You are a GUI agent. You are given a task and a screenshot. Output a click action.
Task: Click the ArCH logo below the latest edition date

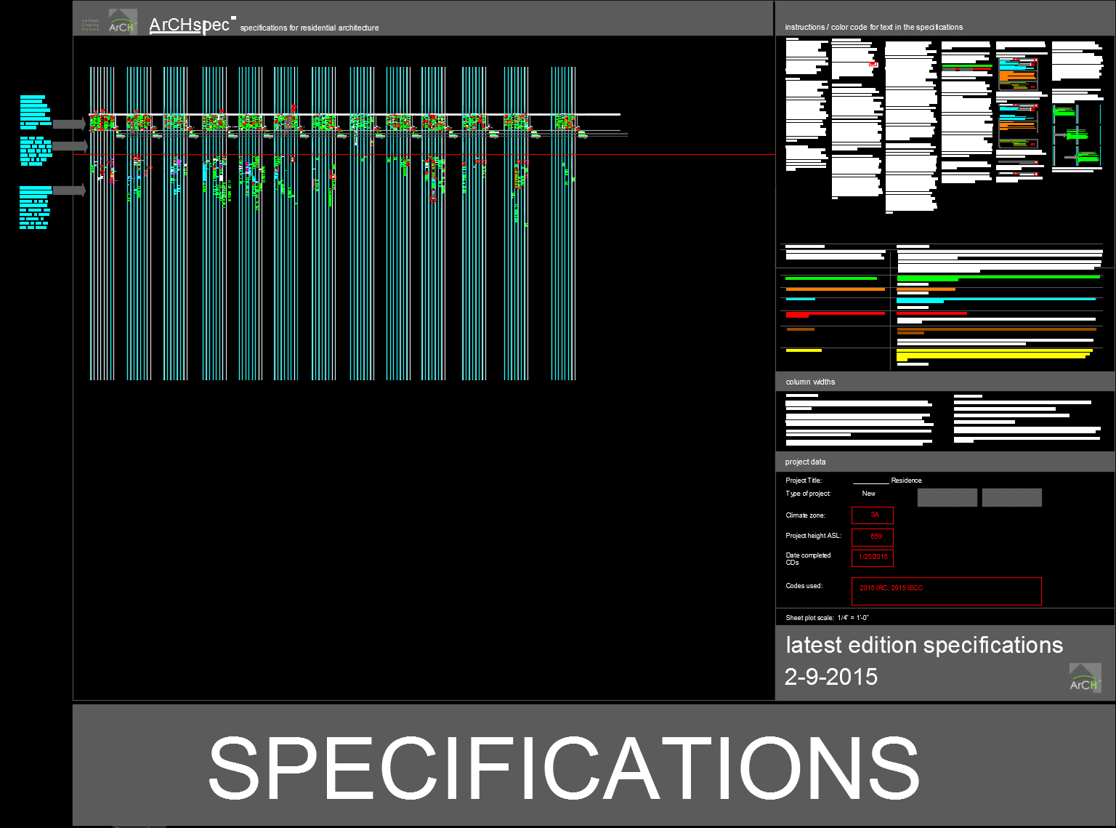click(x=1085, y=678)
